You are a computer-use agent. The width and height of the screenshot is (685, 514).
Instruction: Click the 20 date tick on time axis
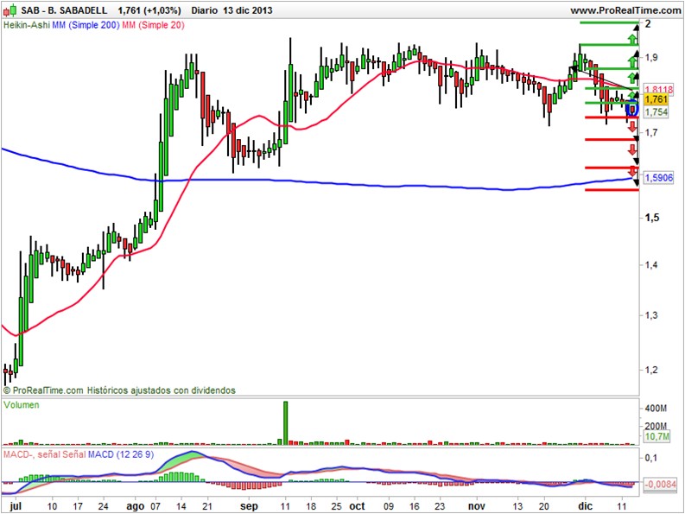coord(544,506)
